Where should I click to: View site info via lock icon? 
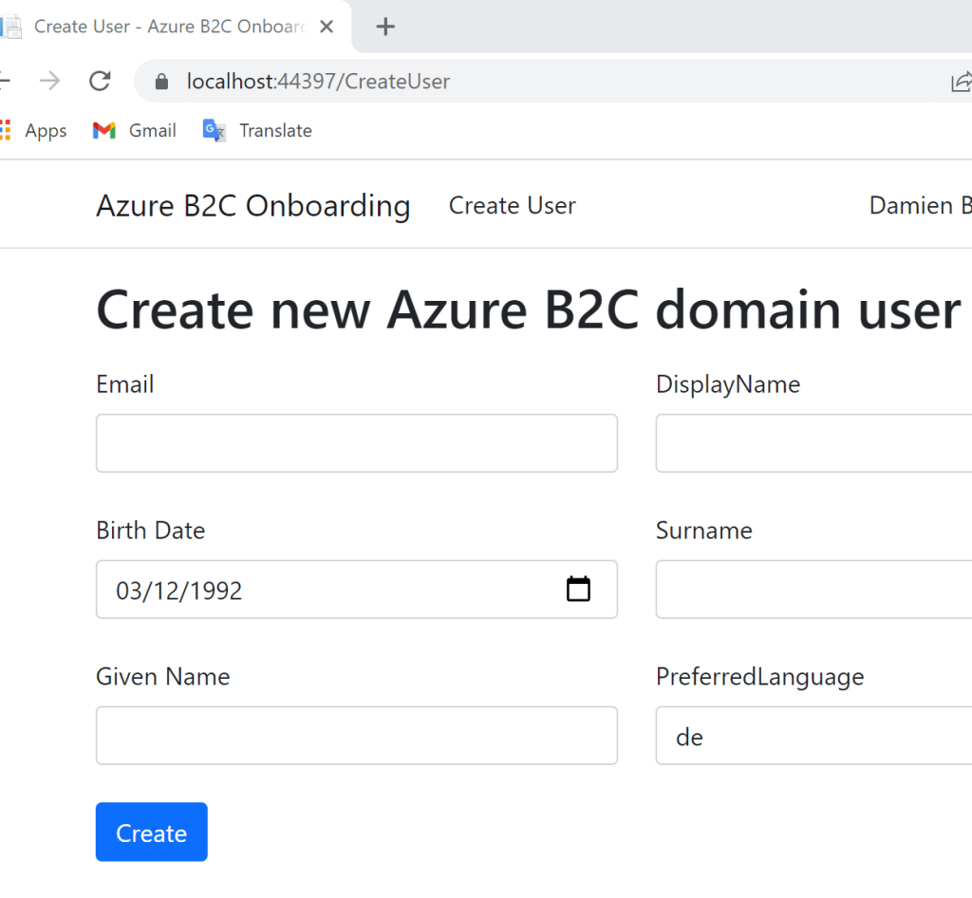[162, 82]
